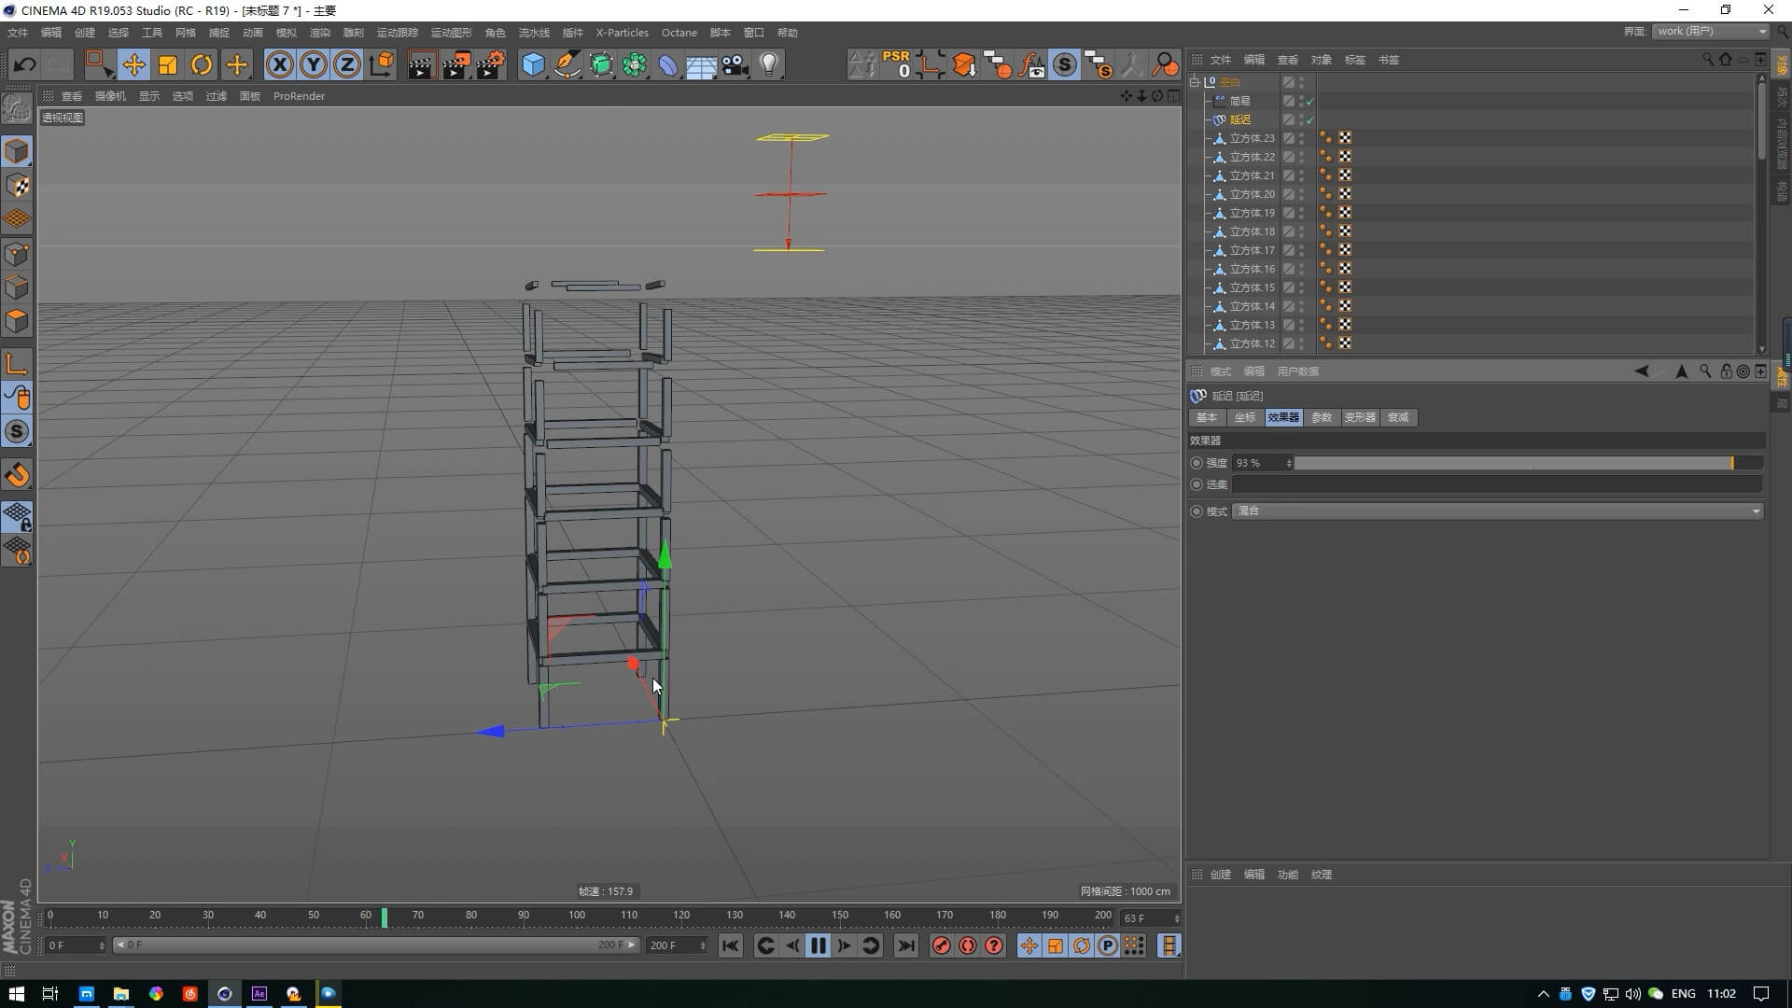The height and width of the screenshot is (1008, 1792).
Task: Select the Rotate tool icon
Action: (202, 64)
